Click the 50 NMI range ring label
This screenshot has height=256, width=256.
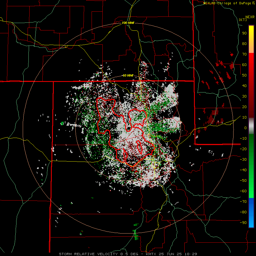pyautogui.click(x=128, y=75)
